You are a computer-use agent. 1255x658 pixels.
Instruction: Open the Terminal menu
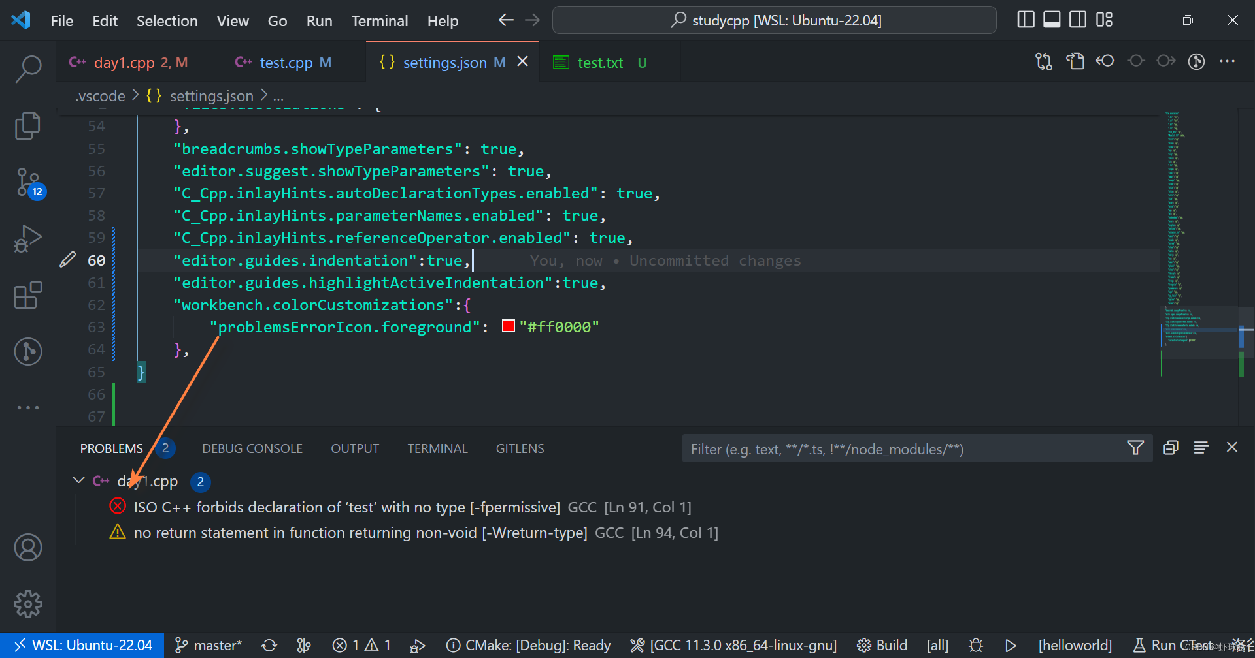coord(380,21)
